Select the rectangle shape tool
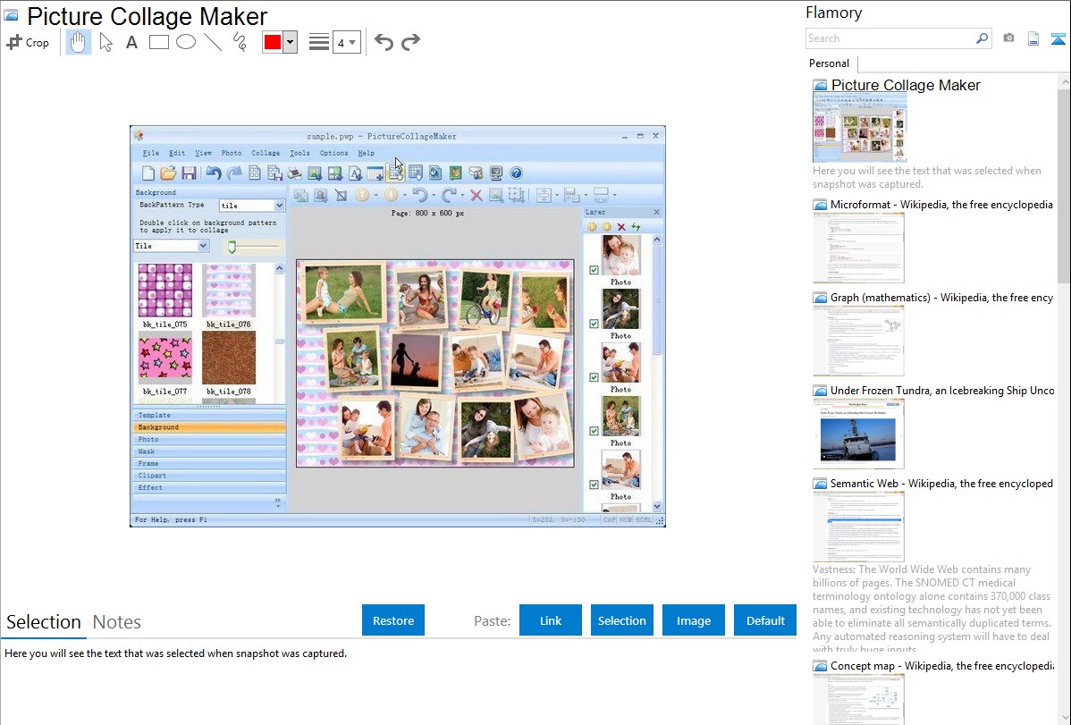Screen dimensions: 1071x725 (159, 42)
